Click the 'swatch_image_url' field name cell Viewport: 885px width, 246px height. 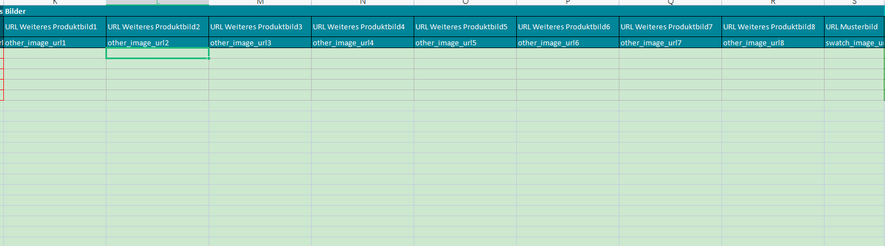[853, 43]
